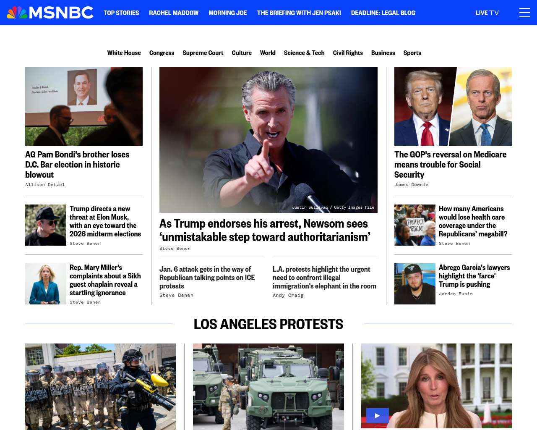
Task: Go to the Culture topic
Action: [242, 53]
